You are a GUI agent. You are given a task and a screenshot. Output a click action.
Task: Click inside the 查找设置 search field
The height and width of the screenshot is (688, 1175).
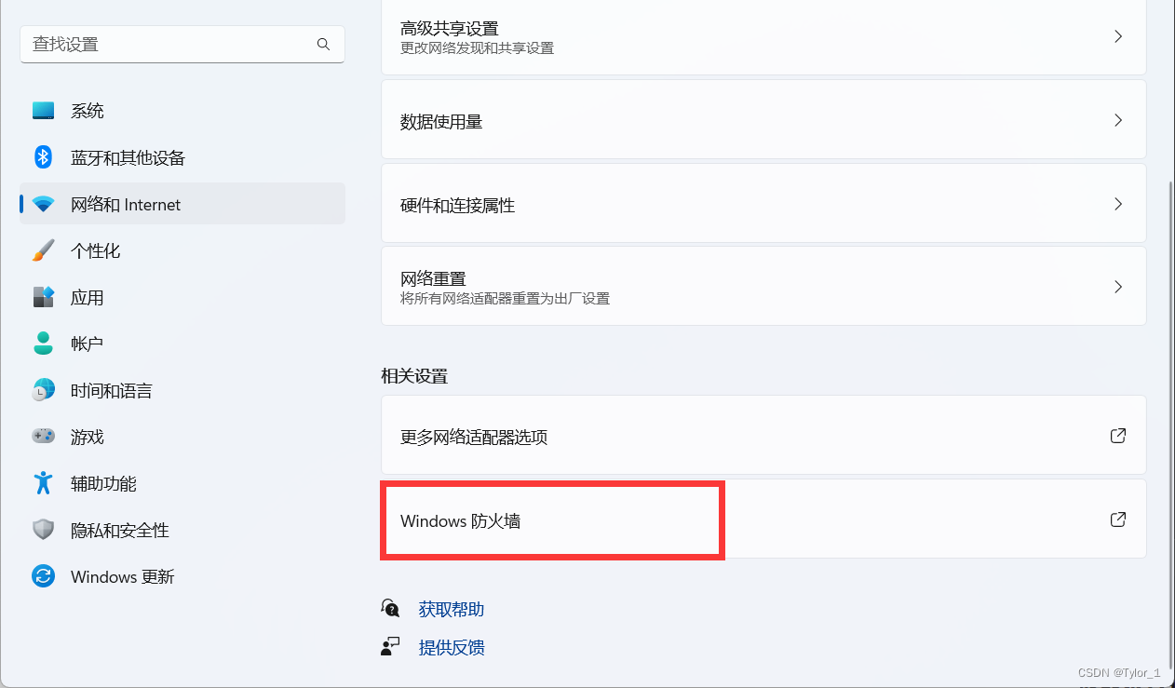click(168, 44)
